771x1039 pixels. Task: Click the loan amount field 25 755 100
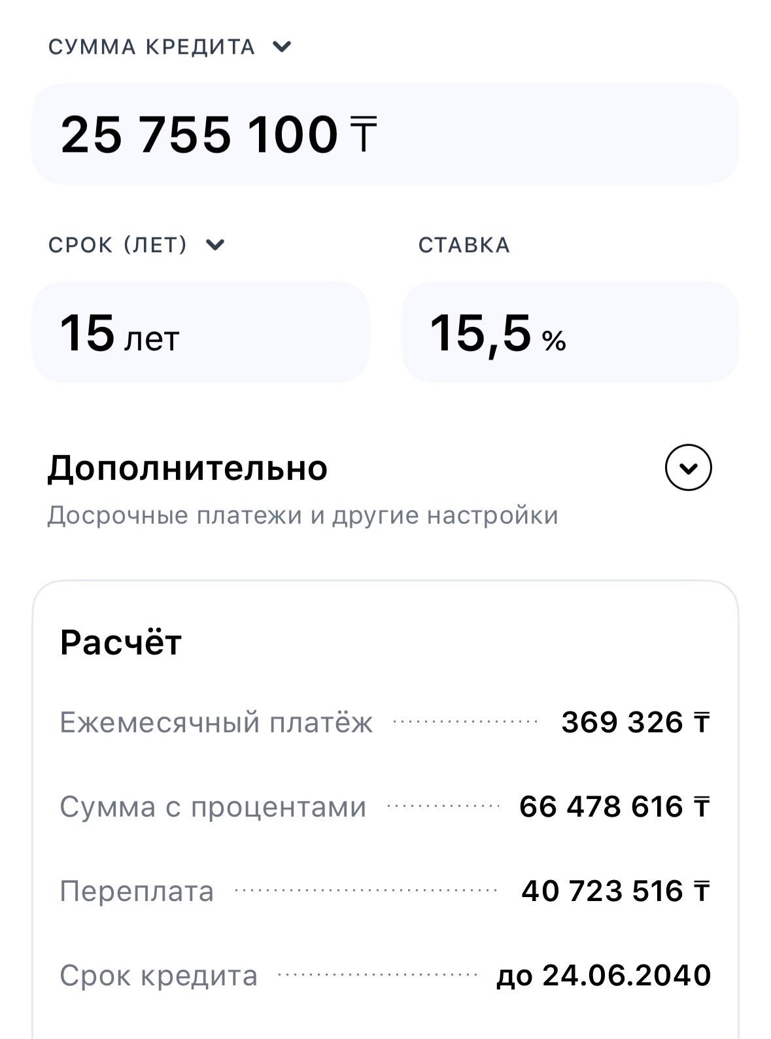pos(385,134)
